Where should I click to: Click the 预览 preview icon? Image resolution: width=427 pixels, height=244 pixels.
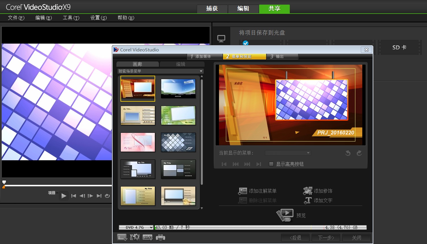click(x=285, y=215)
